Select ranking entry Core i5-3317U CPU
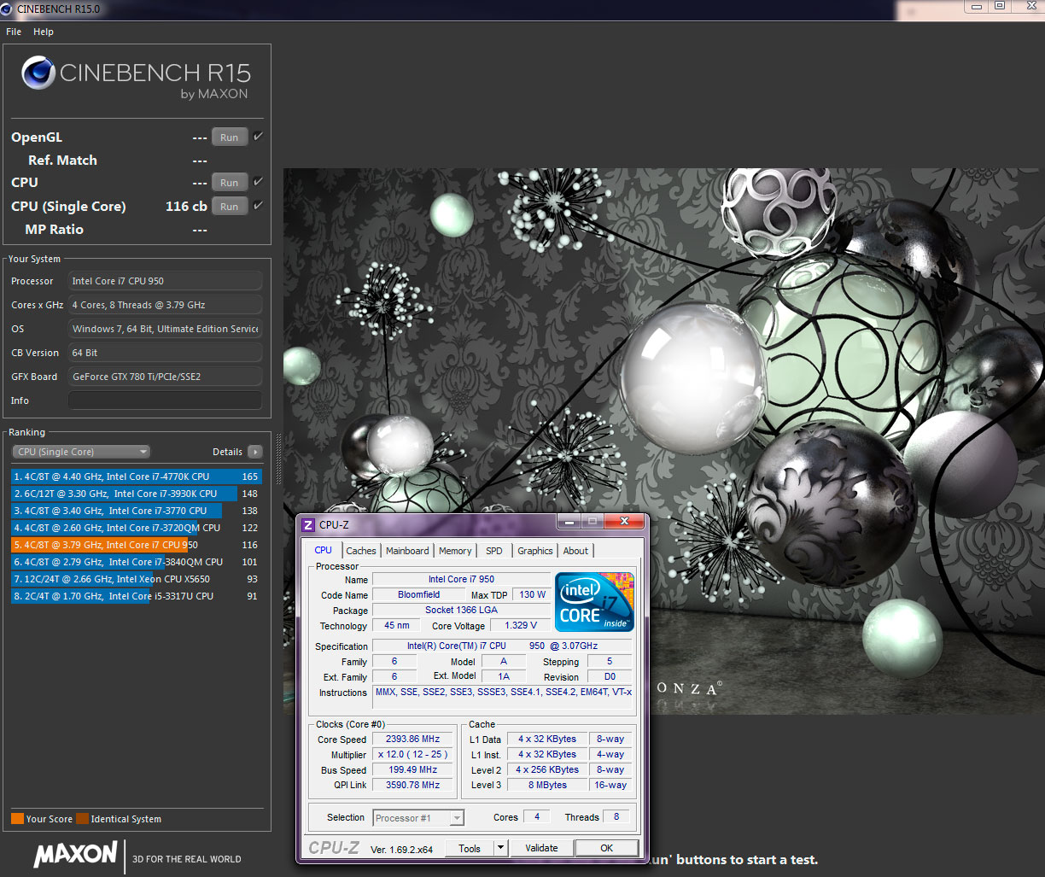 coord(137,596)
